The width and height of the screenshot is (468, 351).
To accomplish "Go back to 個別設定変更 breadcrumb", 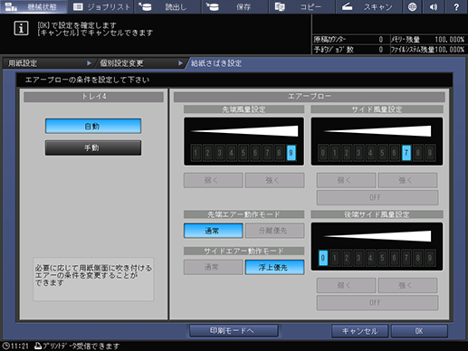I will point(140,63).
